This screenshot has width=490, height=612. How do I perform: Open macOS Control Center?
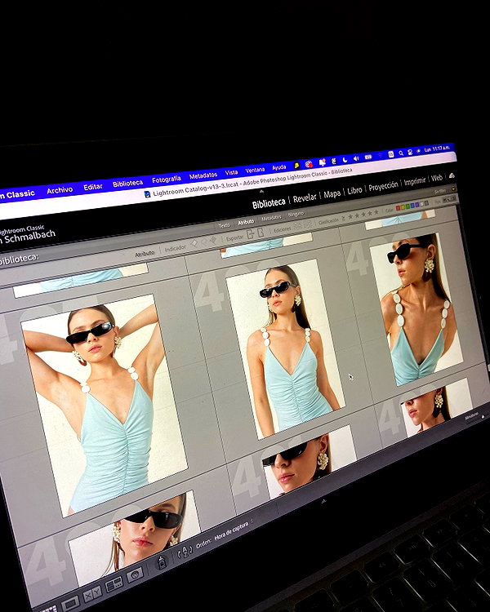(x=410, y=153)
